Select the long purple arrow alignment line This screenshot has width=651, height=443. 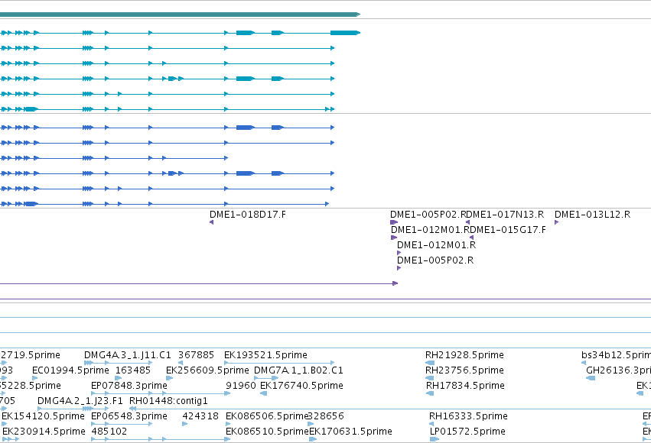coord(198,283)
